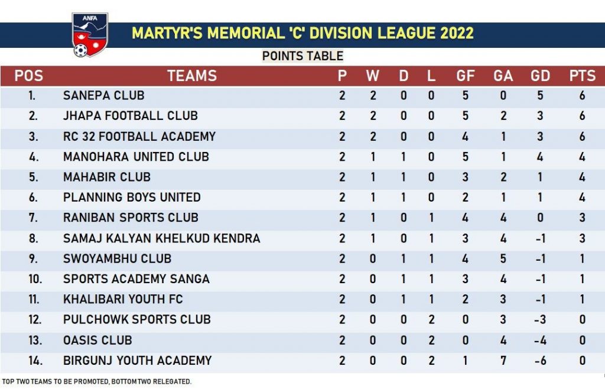Click the GF column header
605x389 pixels.
pyautogui.click(x=466, y=76)
